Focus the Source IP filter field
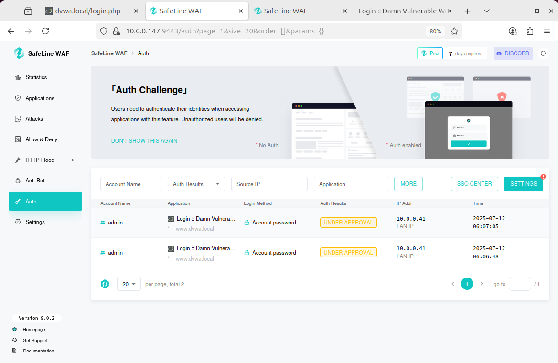This screenshot has height=363, width=558. click(x=269, y=184)
